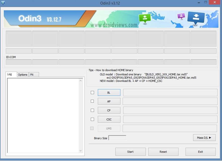Choose a CP file via CP button

pyautogui.click(x=109, y=110)
